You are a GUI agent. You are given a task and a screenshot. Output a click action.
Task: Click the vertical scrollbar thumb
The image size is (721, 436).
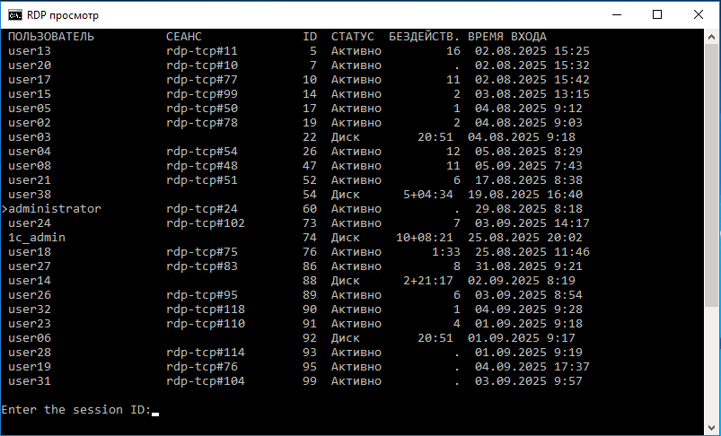click(x=713, y=170)
